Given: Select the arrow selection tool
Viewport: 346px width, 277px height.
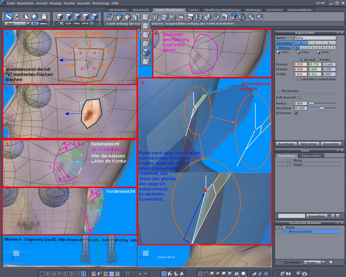Looking at the screenshot, I should pyautogui.click(x=9, y=17).
